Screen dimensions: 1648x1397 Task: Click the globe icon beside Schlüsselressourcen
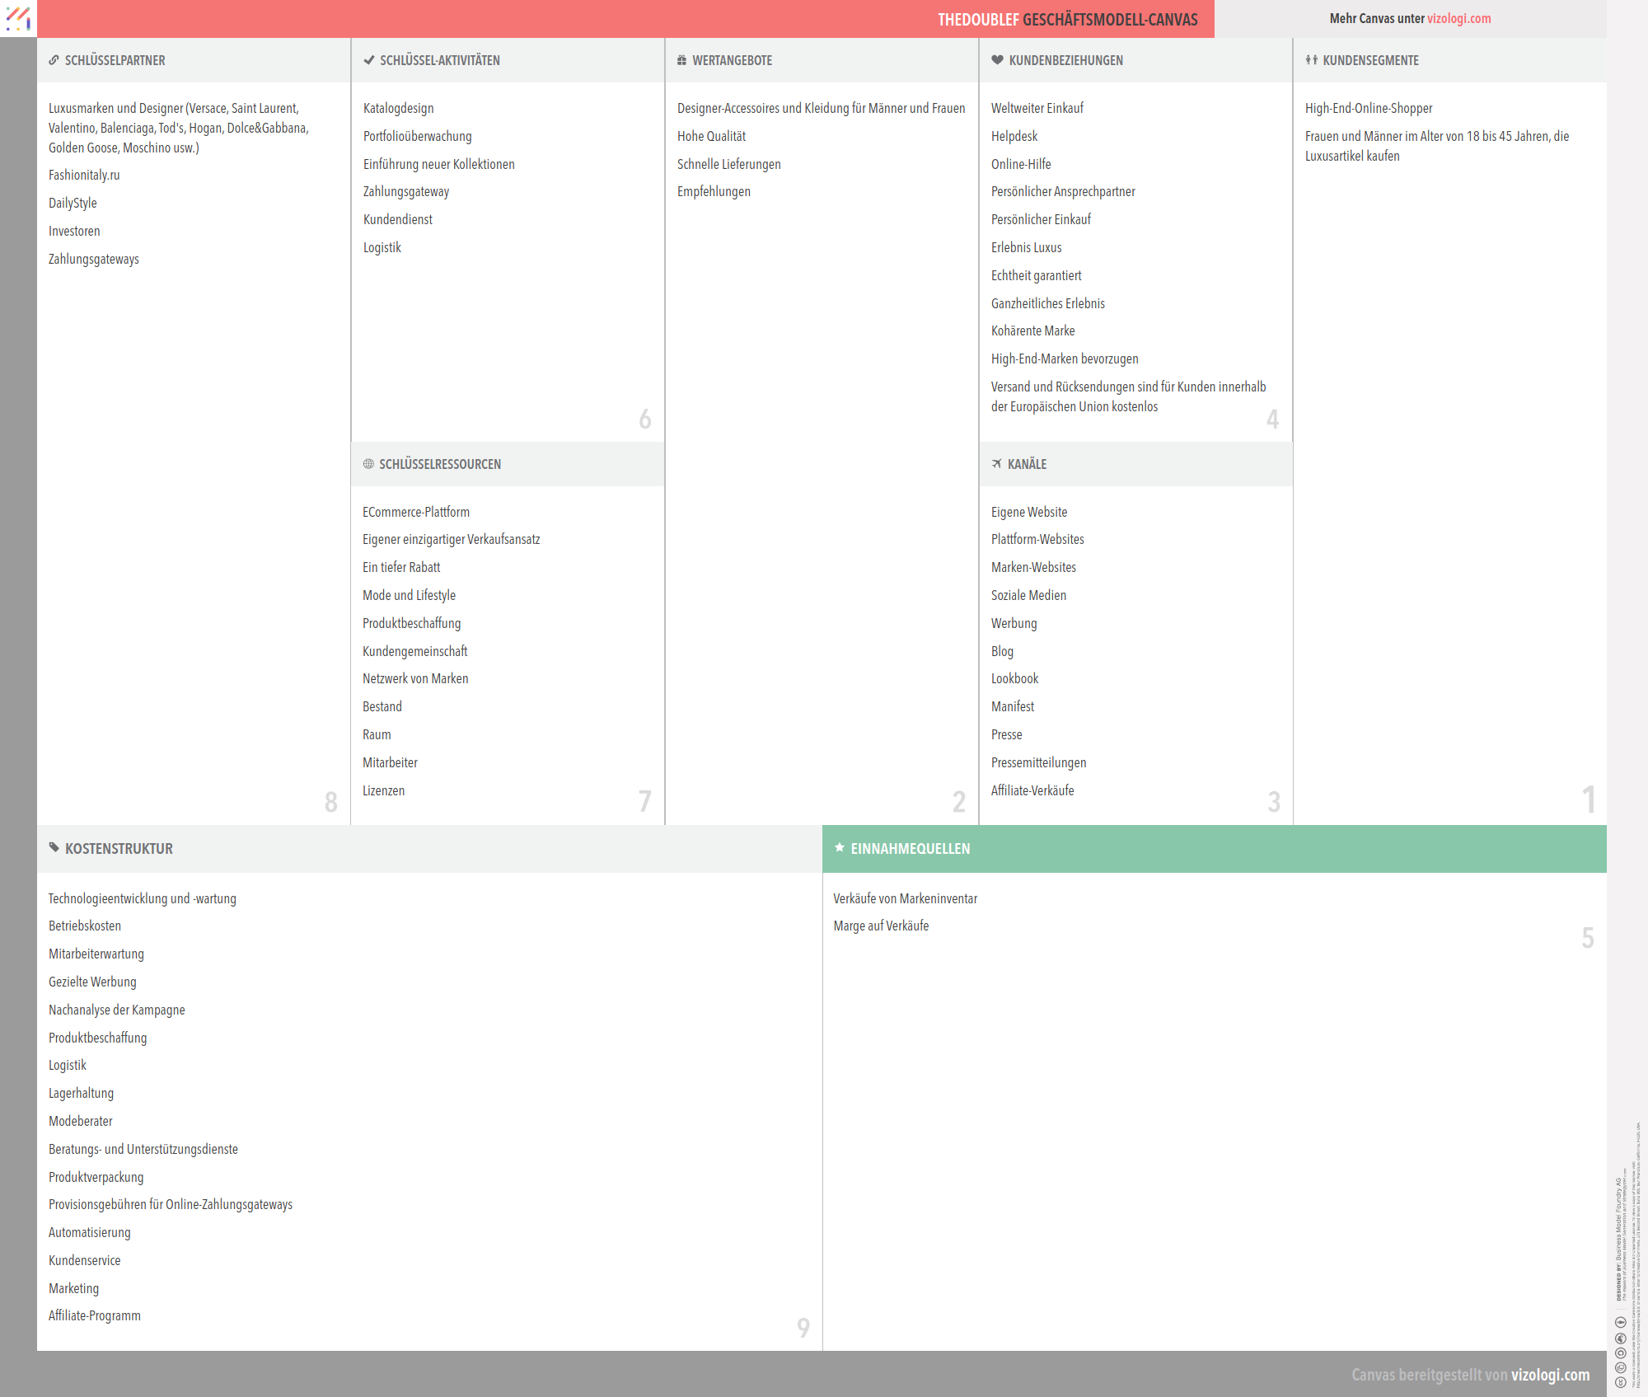point(368,464)
